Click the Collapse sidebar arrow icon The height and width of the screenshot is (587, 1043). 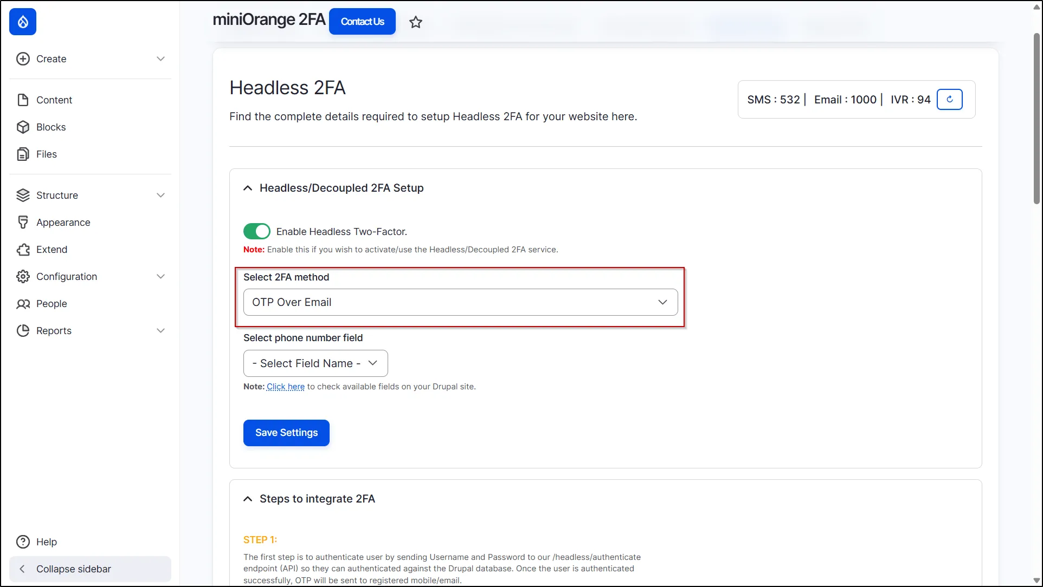[x=22, y=569]
